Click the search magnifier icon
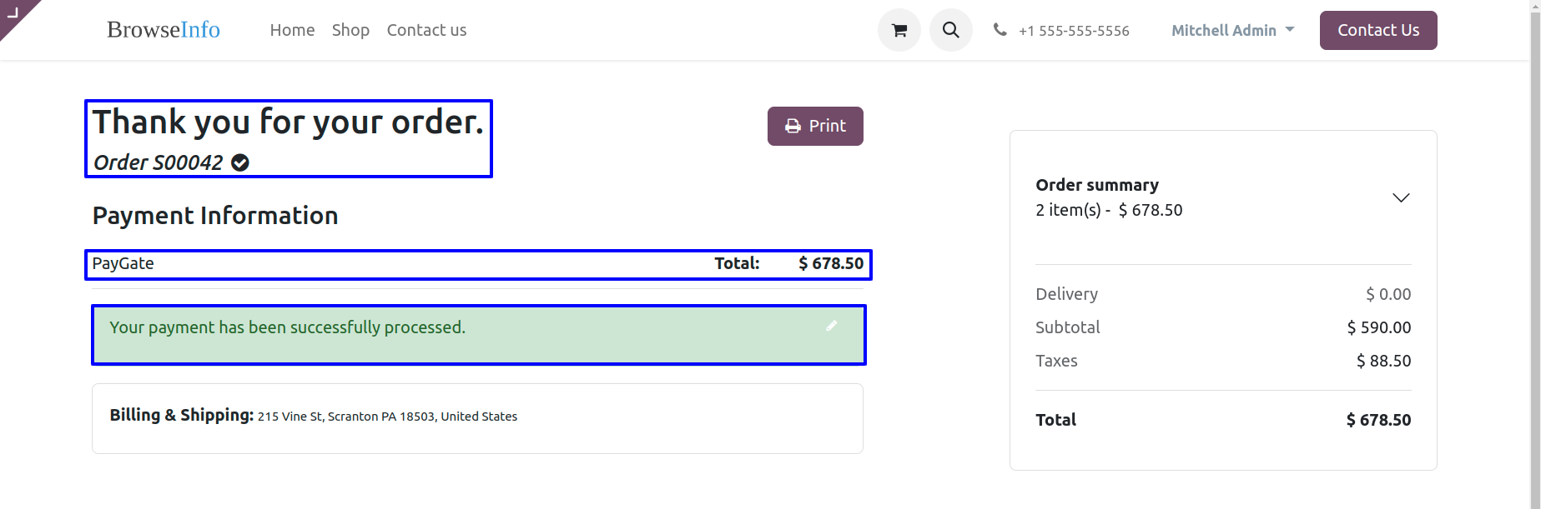Viewport: 1541px width, 509px height. pos(950,31)
